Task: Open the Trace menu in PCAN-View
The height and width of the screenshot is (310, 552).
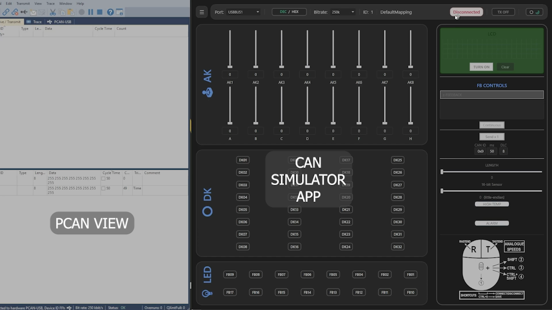Action: click(50, 3)
